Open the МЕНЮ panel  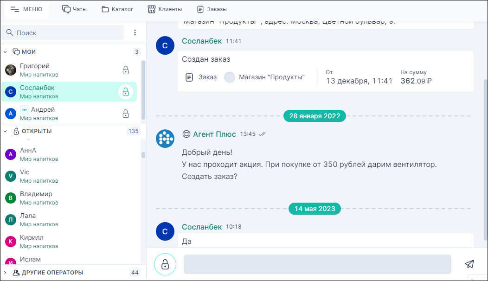tap(26, 8)
